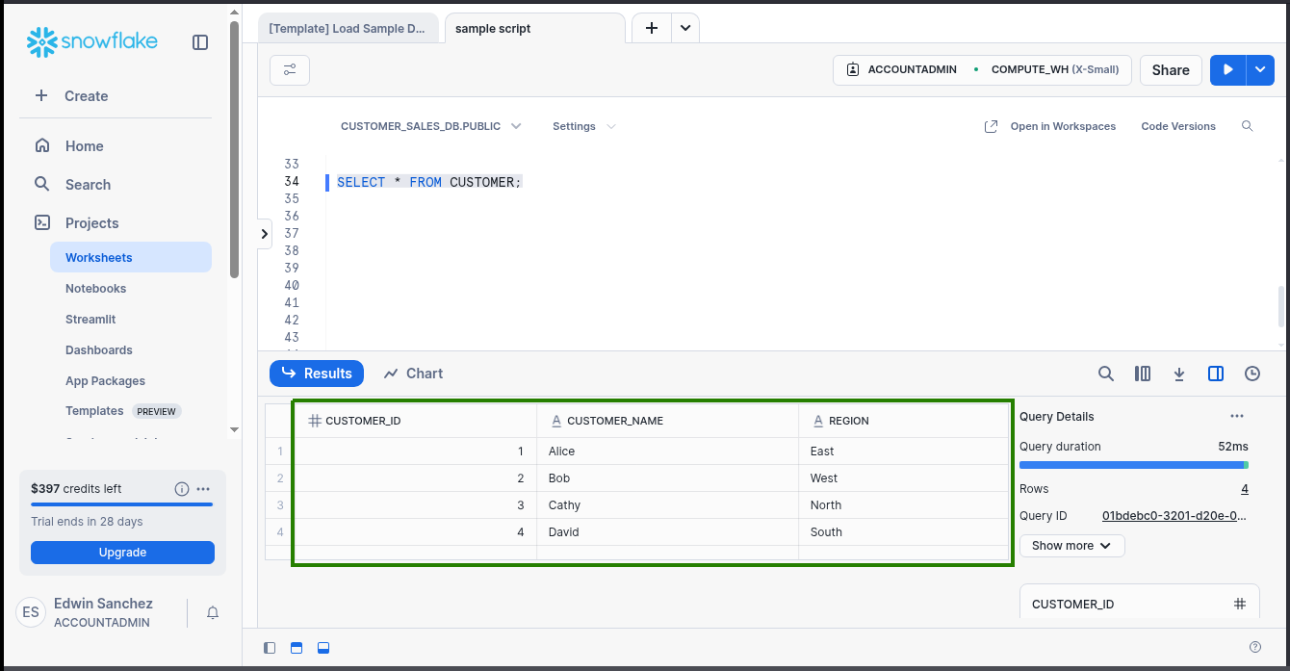Open the query history clock icon
Image resolution: width=1290 pixels, height=671 pixels.
tap(1251, 374)
